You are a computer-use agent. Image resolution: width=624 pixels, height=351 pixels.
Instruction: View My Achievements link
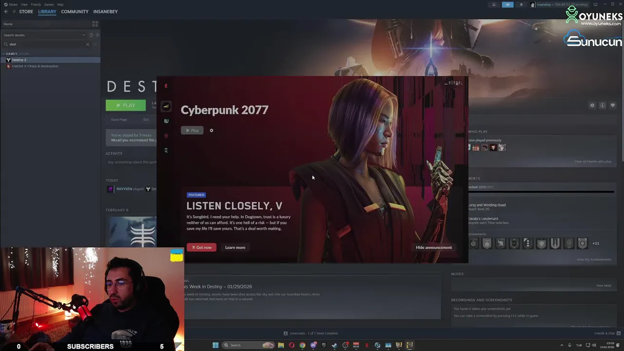594,259
